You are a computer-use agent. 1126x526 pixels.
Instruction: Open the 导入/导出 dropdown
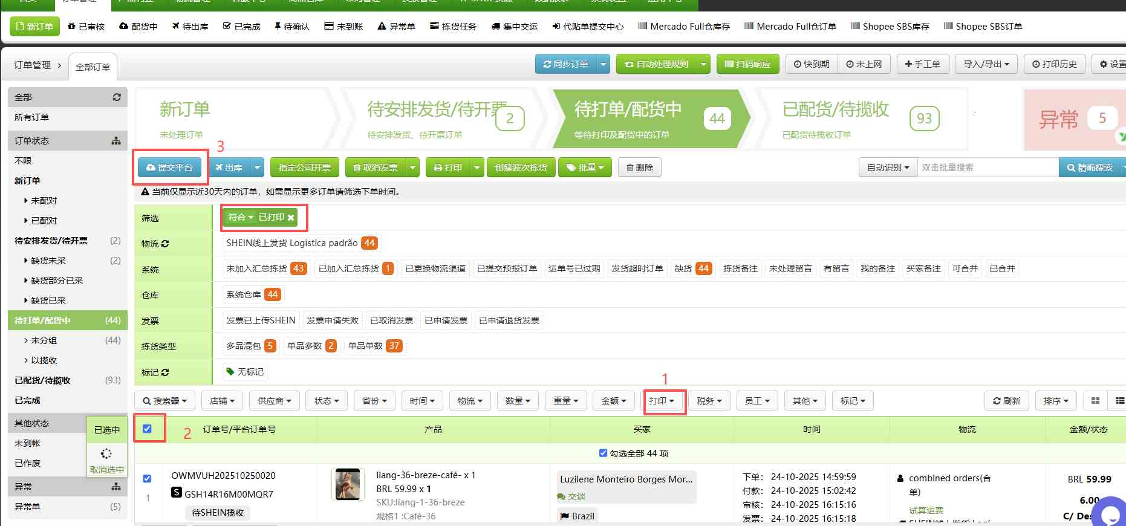986,64
